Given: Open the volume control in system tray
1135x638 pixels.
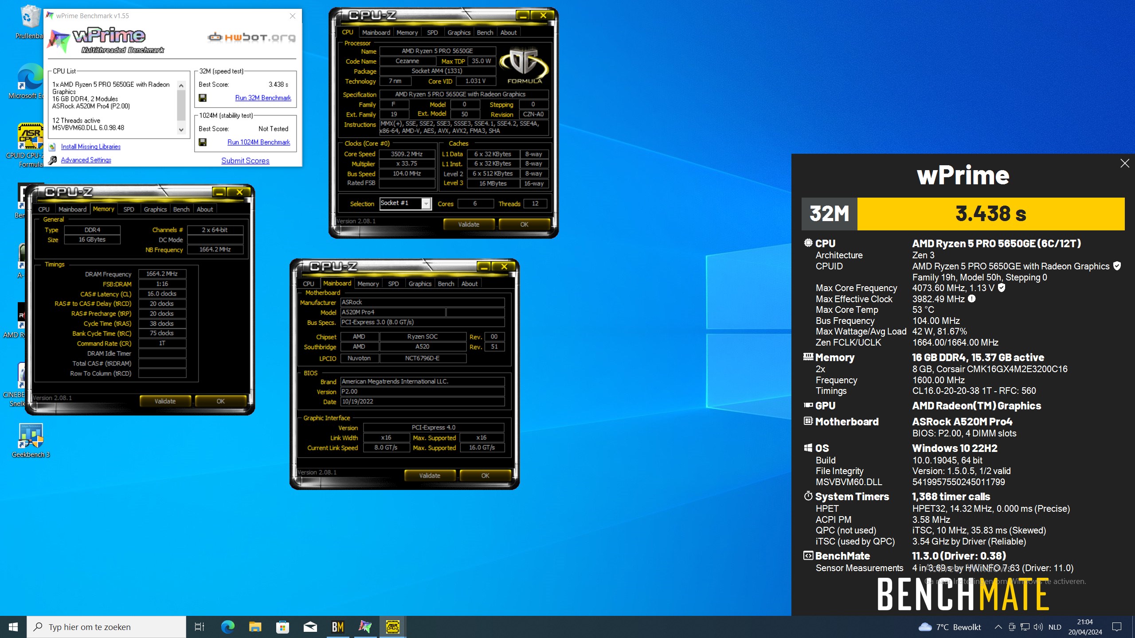Looking at the screenshot, I should (1038, 627).
